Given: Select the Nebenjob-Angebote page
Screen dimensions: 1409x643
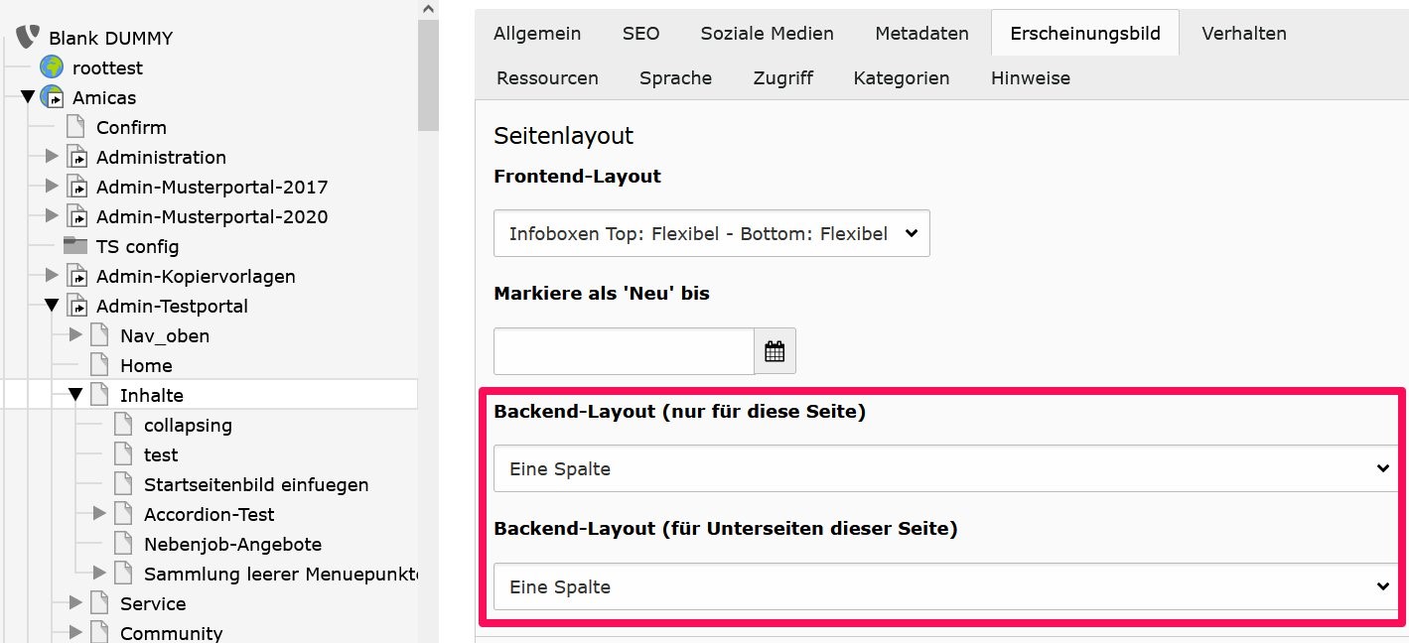Looking at the screenshot, I should click(232, 544).
